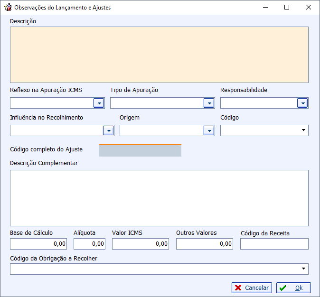Open Código da Obrigação a Recolher dropdown

(303, 269)
